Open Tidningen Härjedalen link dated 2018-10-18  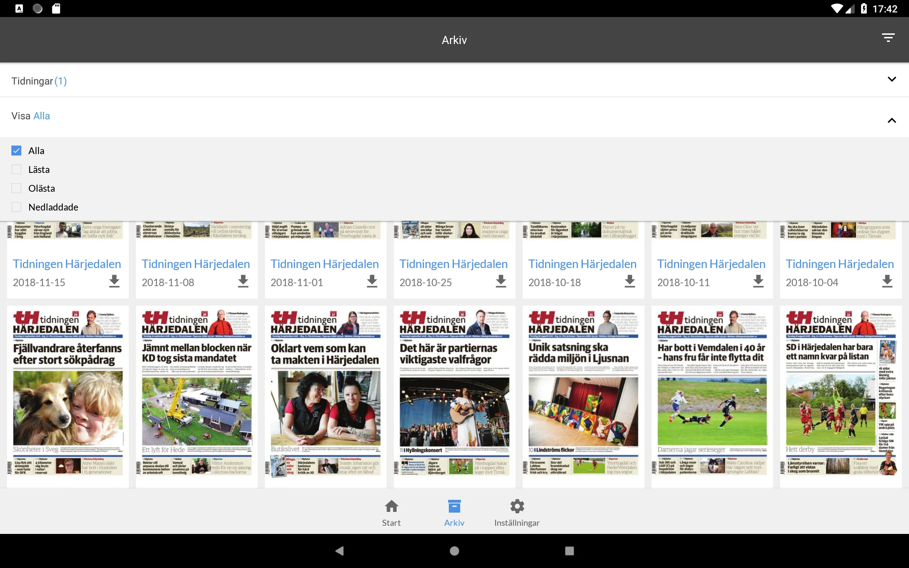click(582, 264)
